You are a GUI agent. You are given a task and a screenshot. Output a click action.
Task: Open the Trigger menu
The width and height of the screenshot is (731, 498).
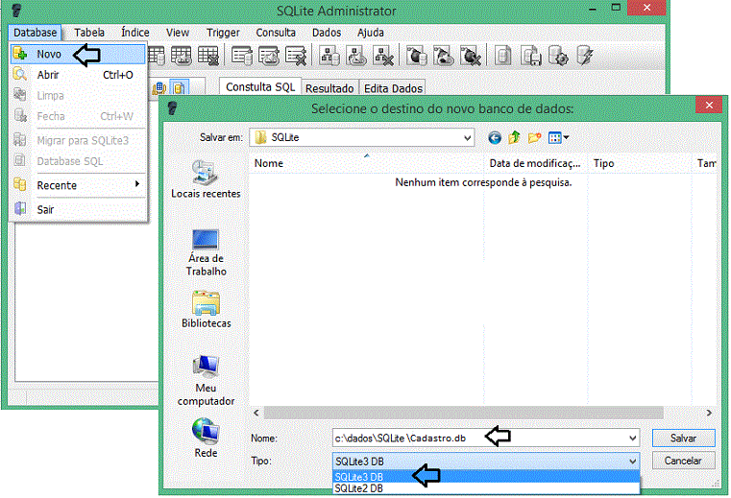(223, 33)
